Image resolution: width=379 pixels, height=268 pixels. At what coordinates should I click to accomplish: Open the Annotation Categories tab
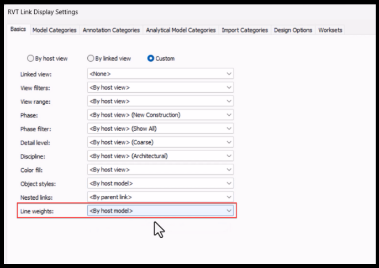[x=112, y=30]
